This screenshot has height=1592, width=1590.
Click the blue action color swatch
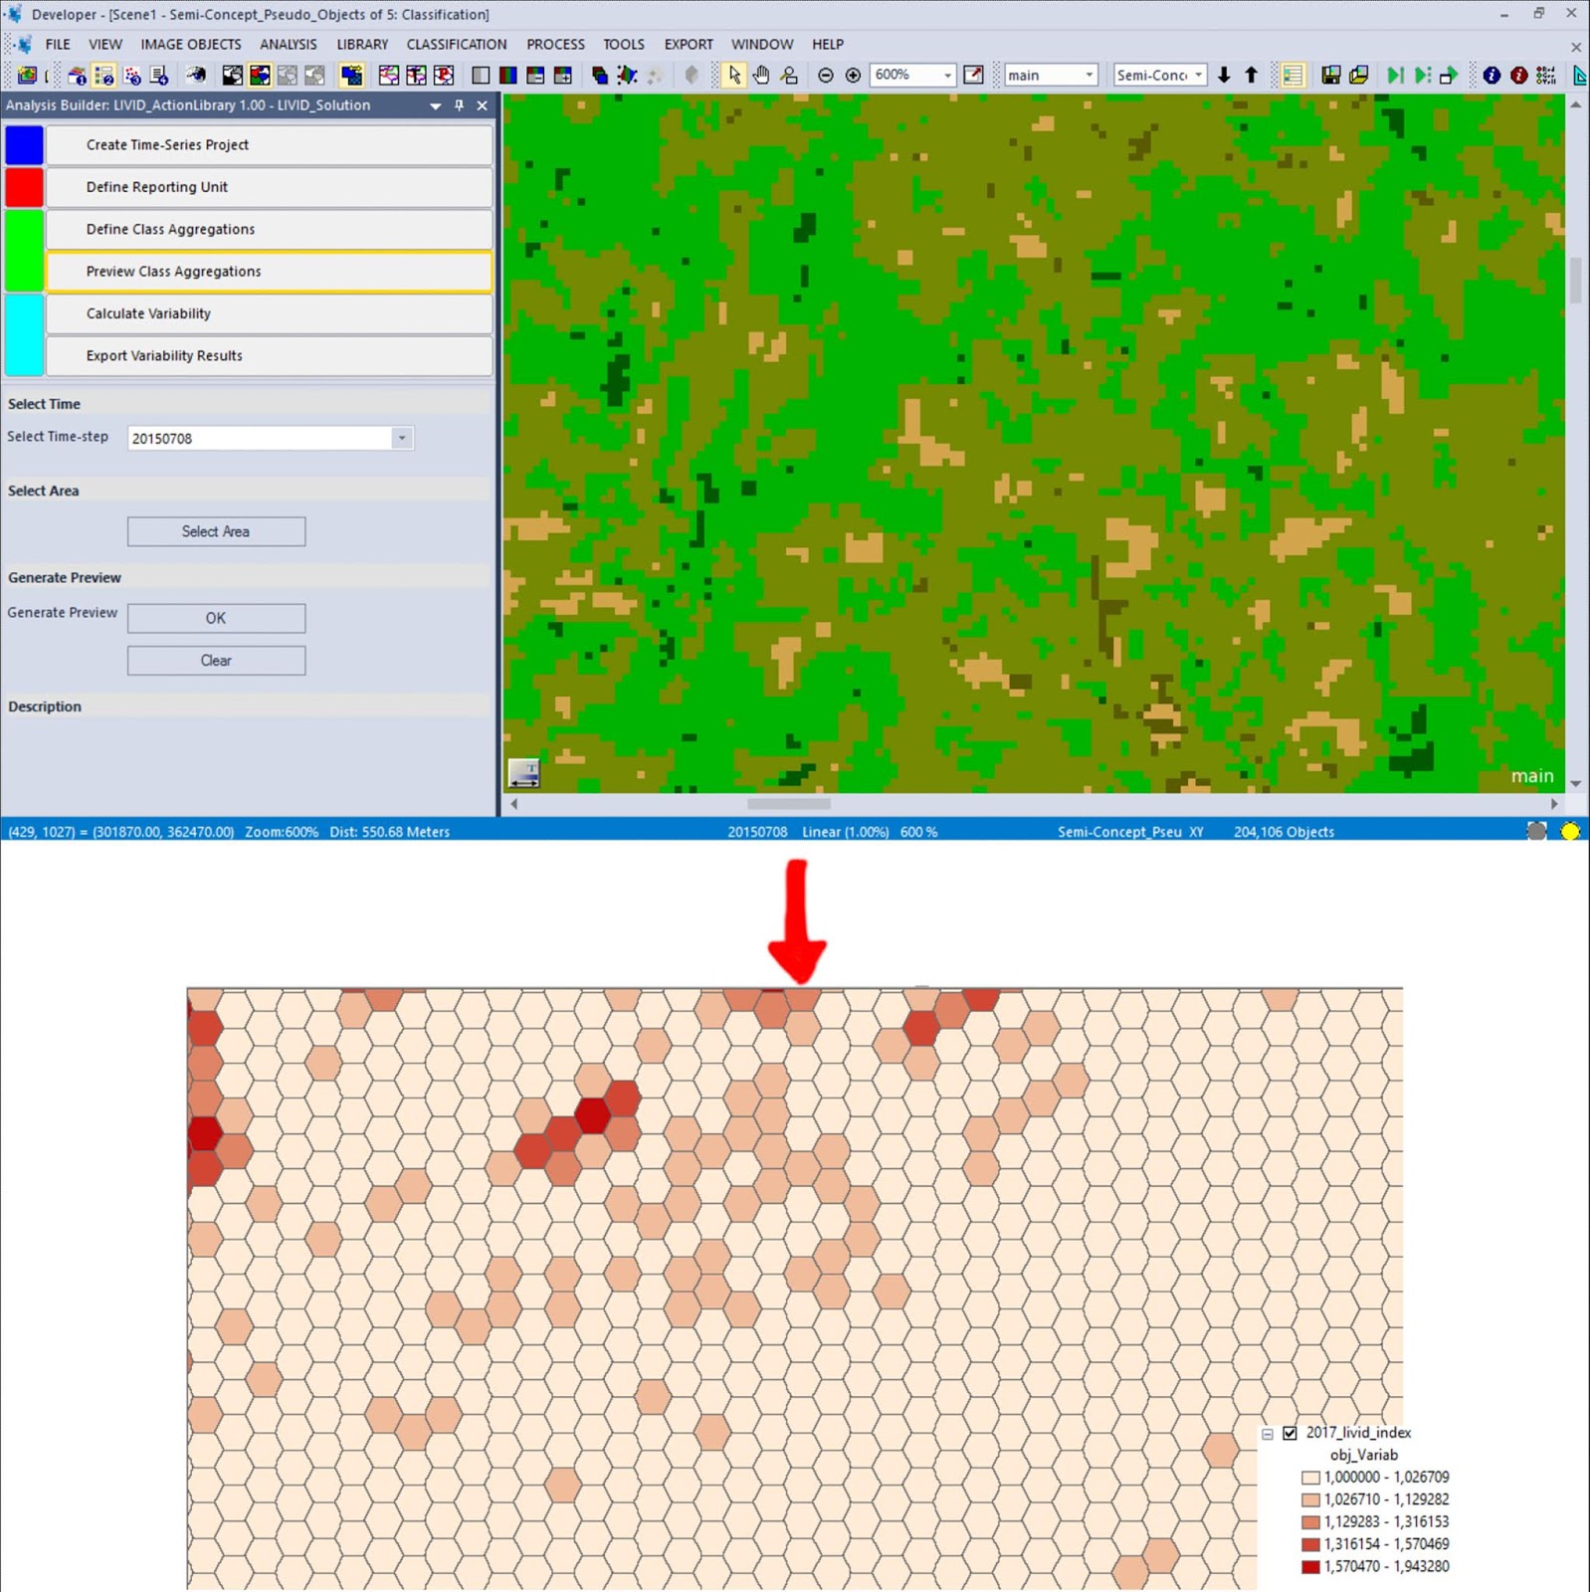pyautogui.click(x=24, y=145)
